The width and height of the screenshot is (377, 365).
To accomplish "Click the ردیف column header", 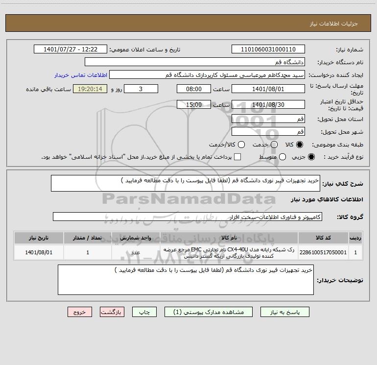I will (x=355, y=238).
